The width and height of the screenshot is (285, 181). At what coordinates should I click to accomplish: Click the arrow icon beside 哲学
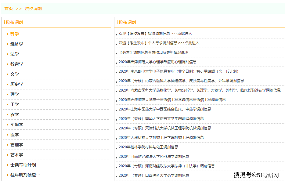coord(7,34)
